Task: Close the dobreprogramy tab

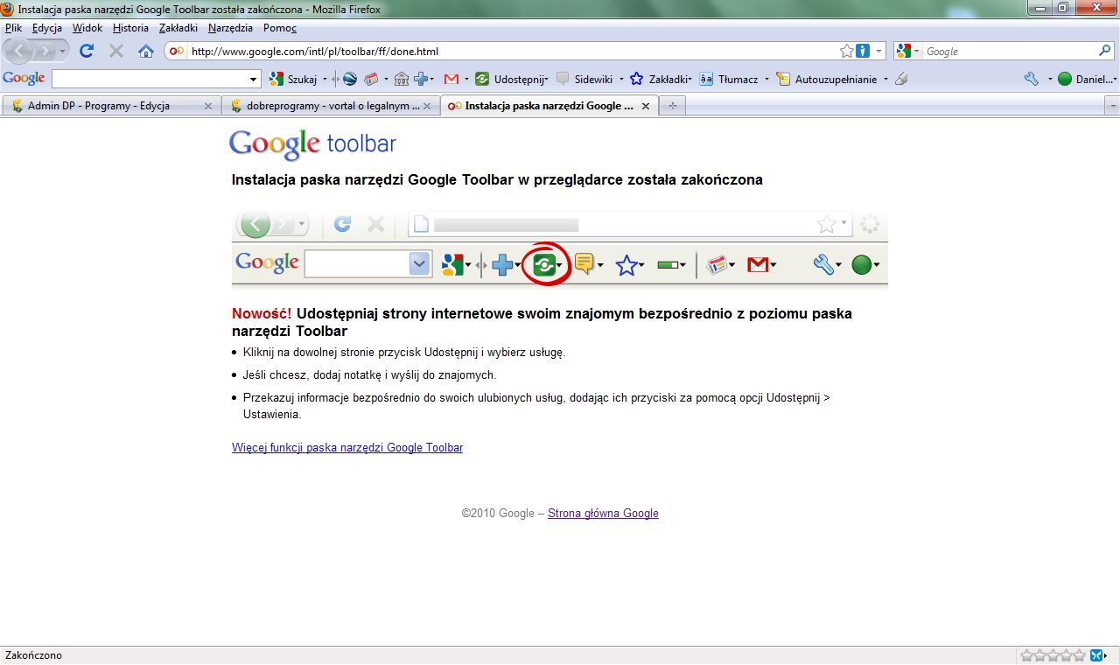Action: pos(427,106)
